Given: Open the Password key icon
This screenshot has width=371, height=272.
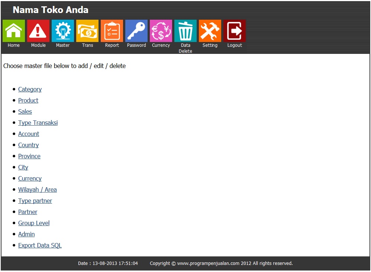Looking at the screenshot, I should pos(136,31).
